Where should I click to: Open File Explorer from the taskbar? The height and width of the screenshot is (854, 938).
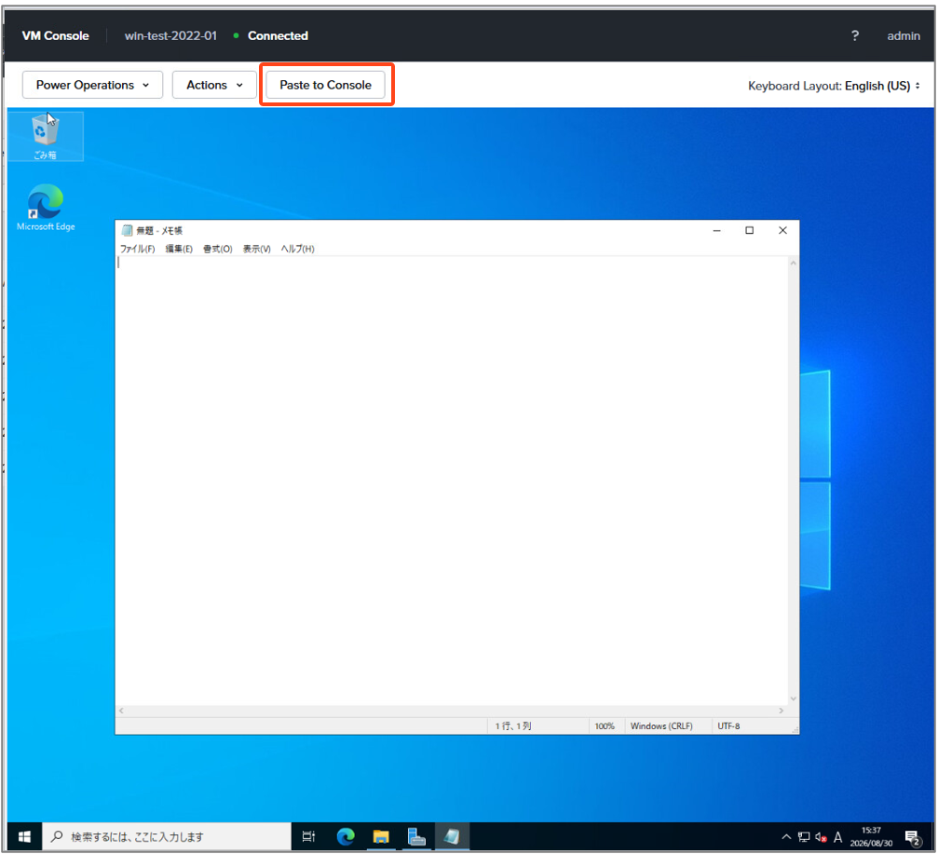(x=380, y=836)
